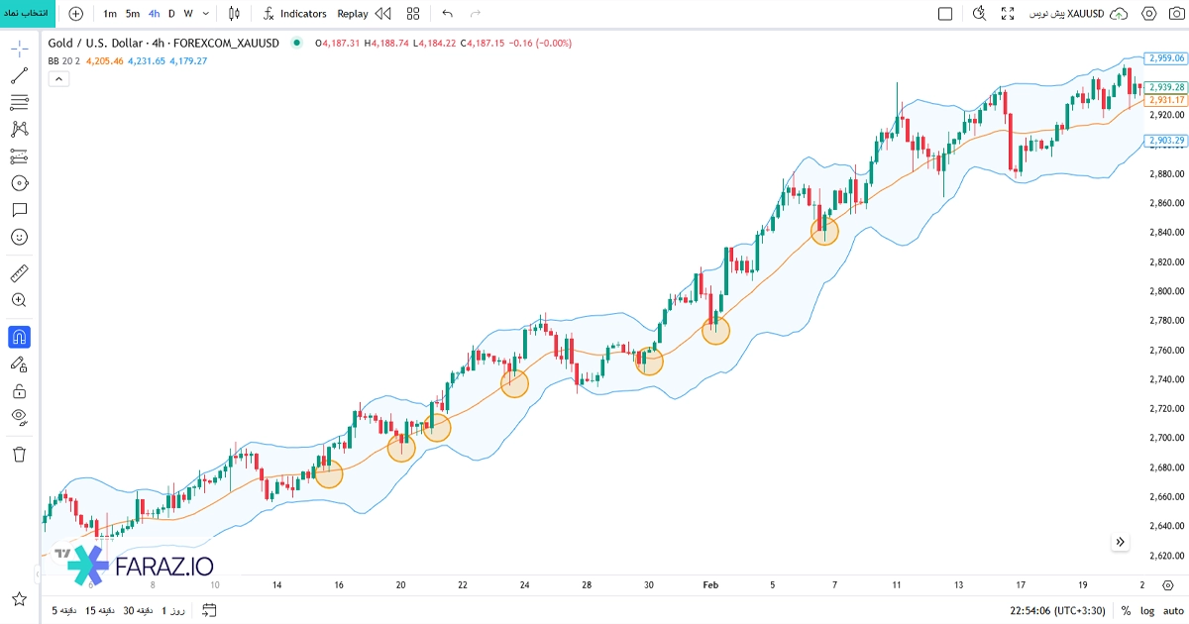Take a chart snapshot with camera icon
The width and height of the screenshot is (1189, 624).
pyautogui.click(x=1175, y=14)
